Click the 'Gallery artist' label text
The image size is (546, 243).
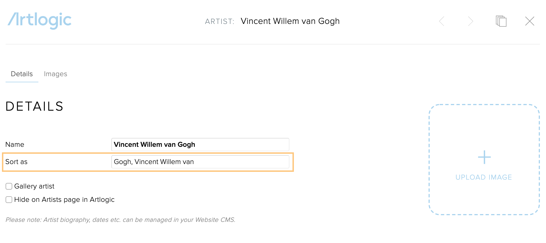[34, 186]
